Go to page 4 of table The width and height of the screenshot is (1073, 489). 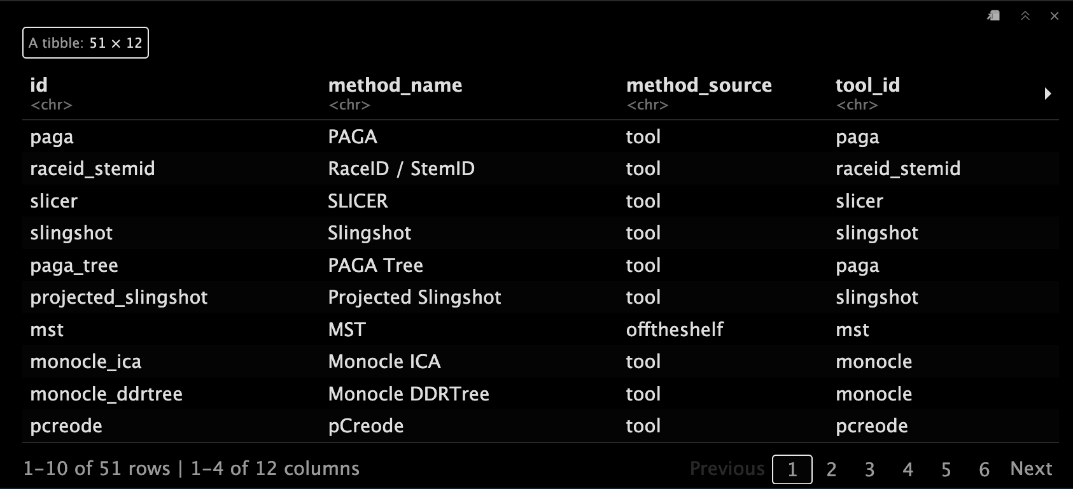[908, 469]
